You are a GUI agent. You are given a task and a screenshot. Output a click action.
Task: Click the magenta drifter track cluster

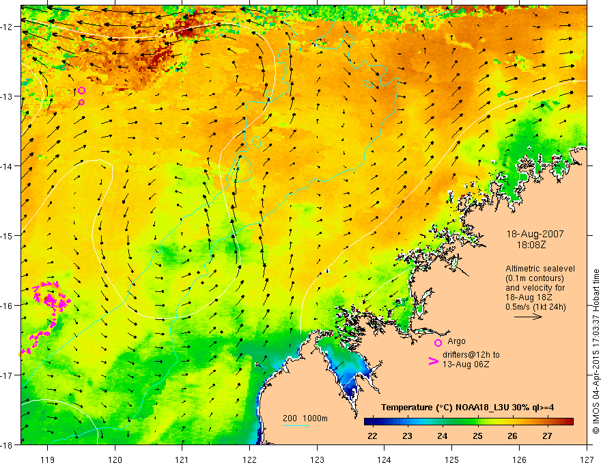coord(50,299)
